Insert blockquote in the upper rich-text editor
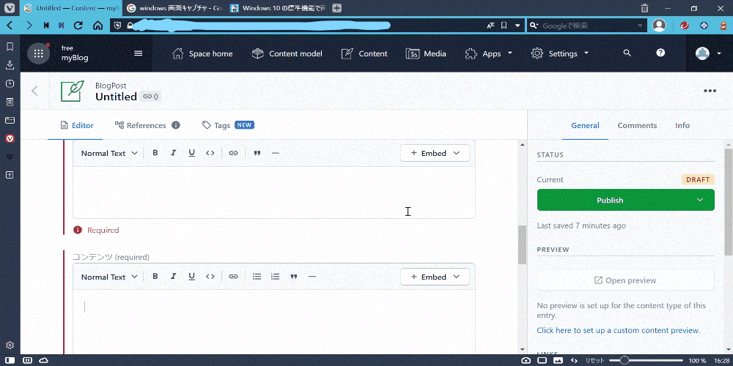The height and width of the screenshot is (366, 733). (257, 153)
